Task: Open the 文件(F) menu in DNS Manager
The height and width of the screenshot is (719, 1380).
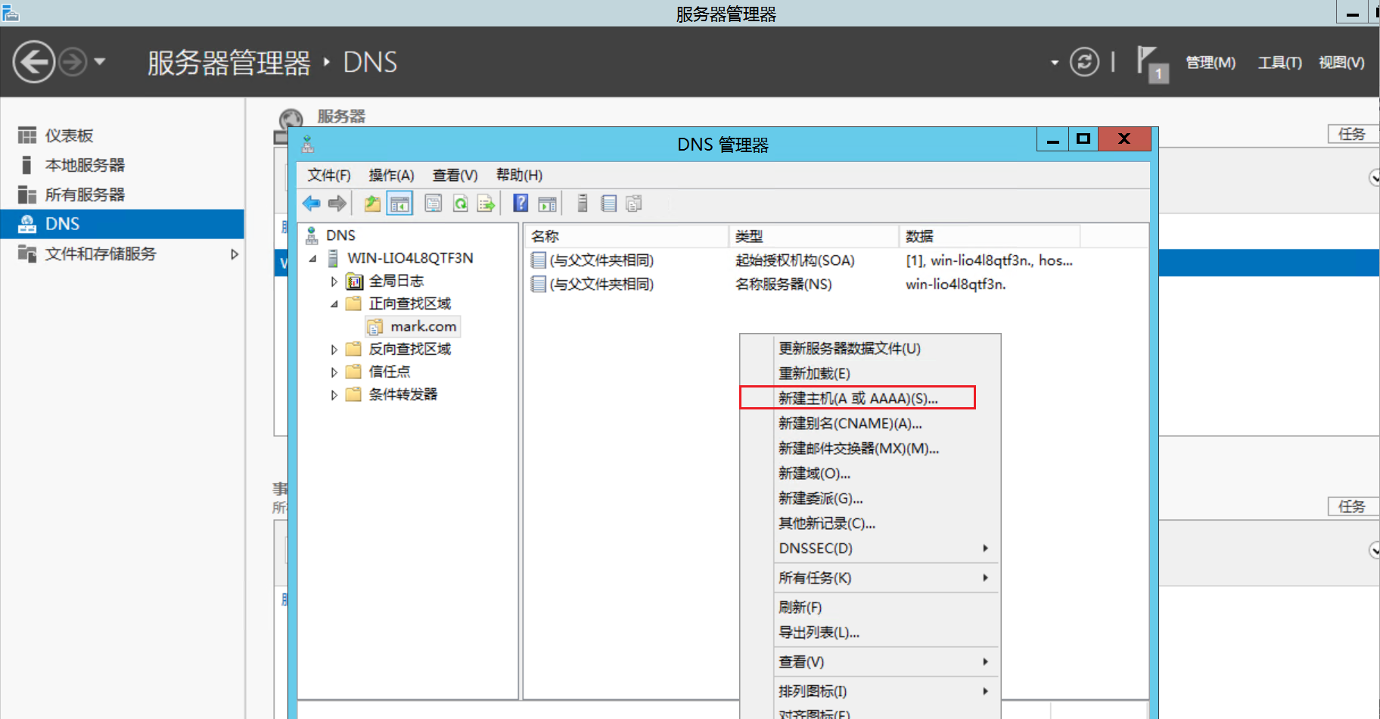Action: pos(329,176)
